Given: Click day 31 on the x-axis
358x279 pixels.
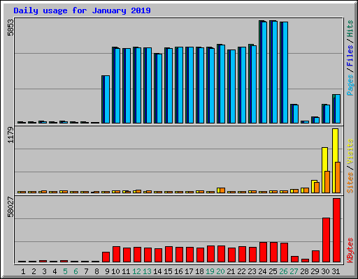Looking at the screenshot, I should point(336,271).
